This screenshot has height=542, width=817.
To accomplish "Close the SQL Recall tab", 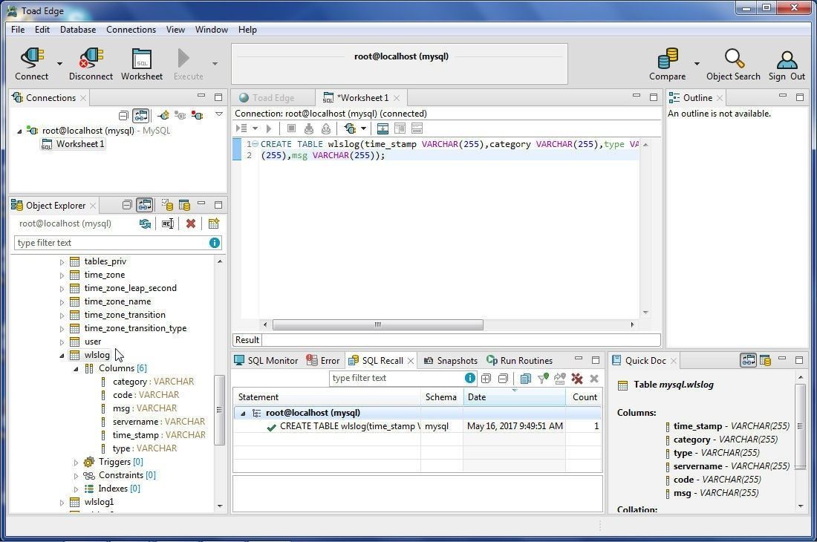I will pos(411,360).
